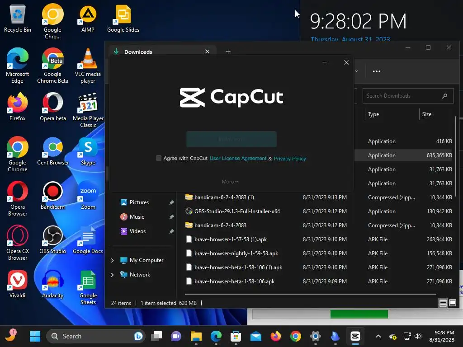Open the Windows Start button
The image size is (463, 347).
pos(35,336)
